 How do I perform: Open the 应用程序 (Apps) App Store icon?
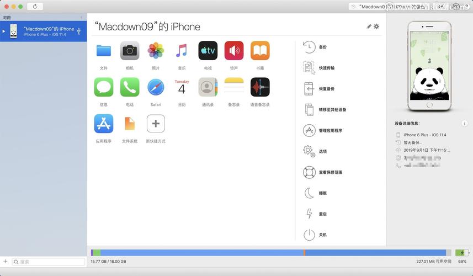[104, 124]
